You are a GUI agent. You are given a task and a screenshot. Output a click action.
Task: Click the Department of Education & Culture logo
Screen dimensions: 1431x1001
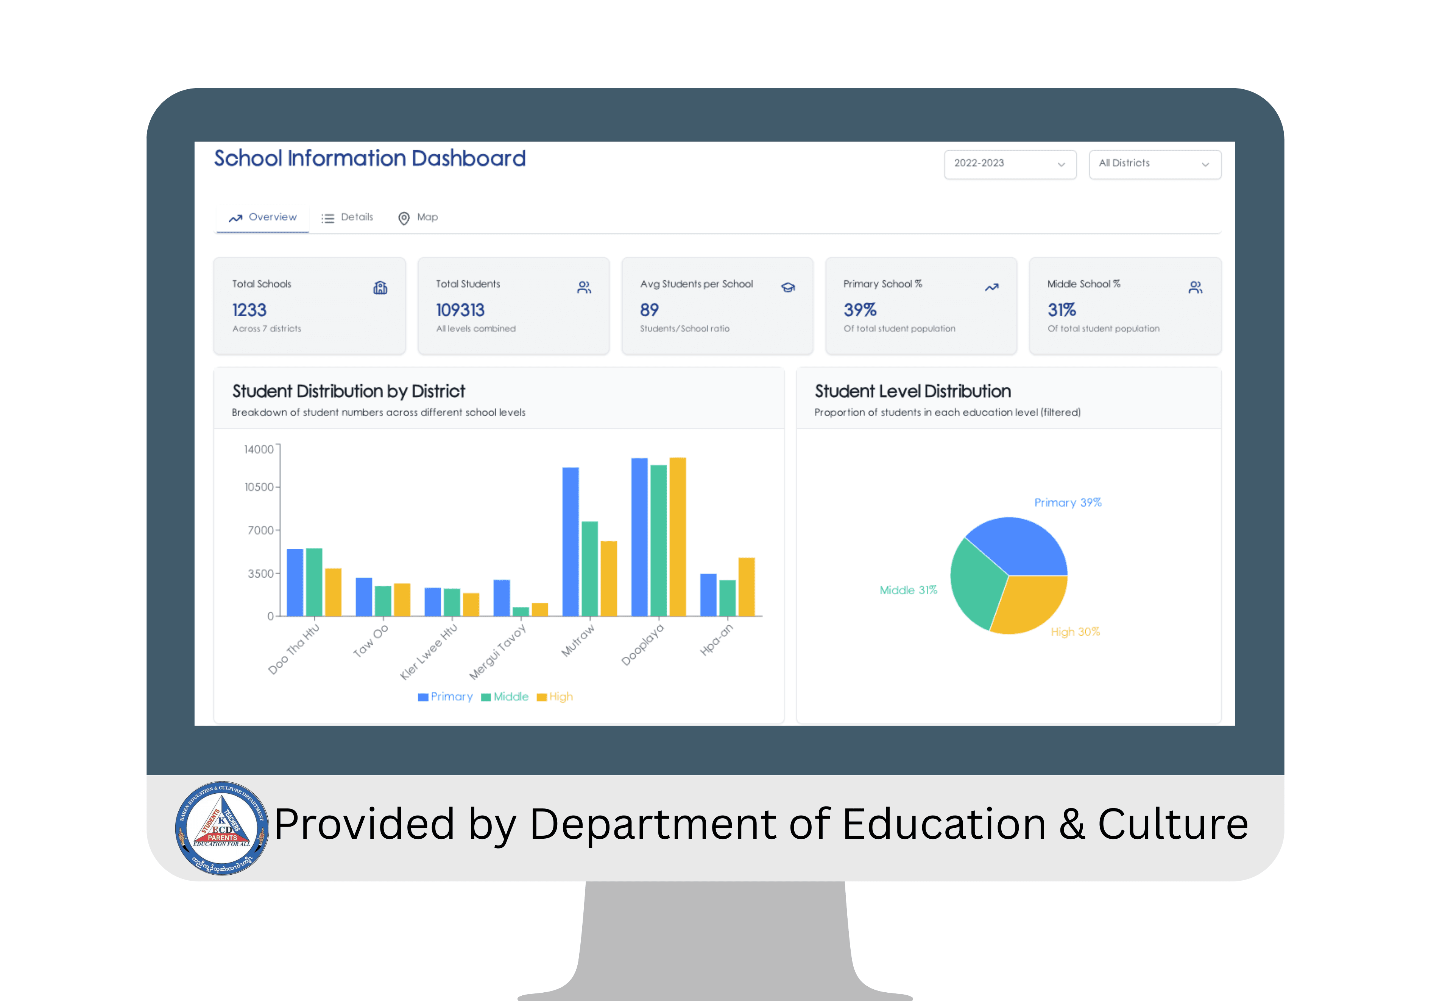[221, 826]
